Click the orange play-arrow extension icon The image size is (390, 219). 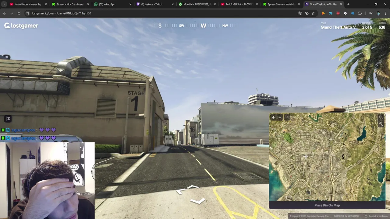(323, 13)
